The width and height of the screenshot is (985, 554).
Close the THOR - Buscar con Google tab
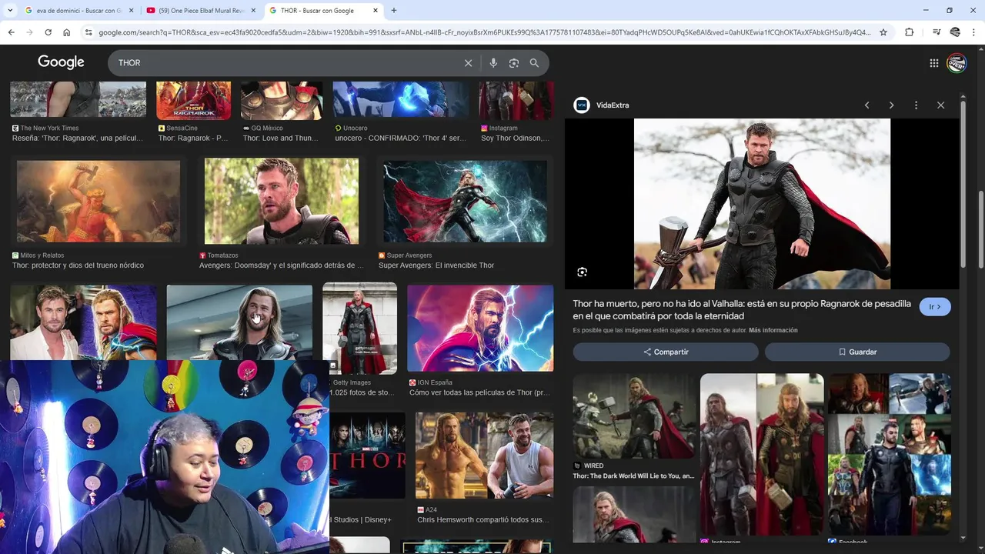tap(376, 11)
